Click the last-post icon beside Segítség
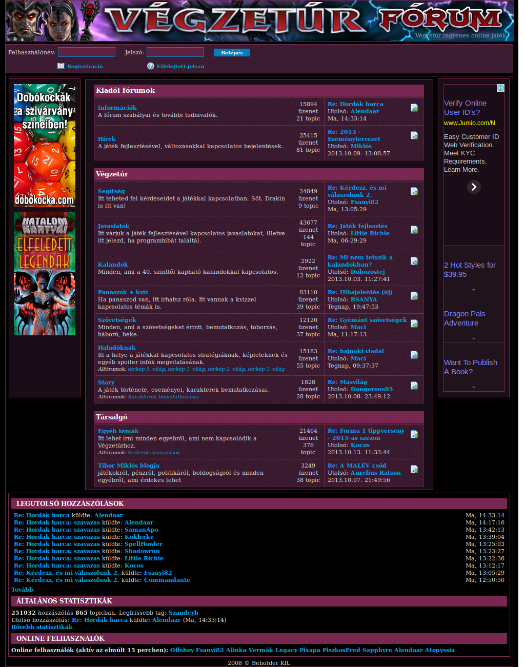 [x=414, y=191]
